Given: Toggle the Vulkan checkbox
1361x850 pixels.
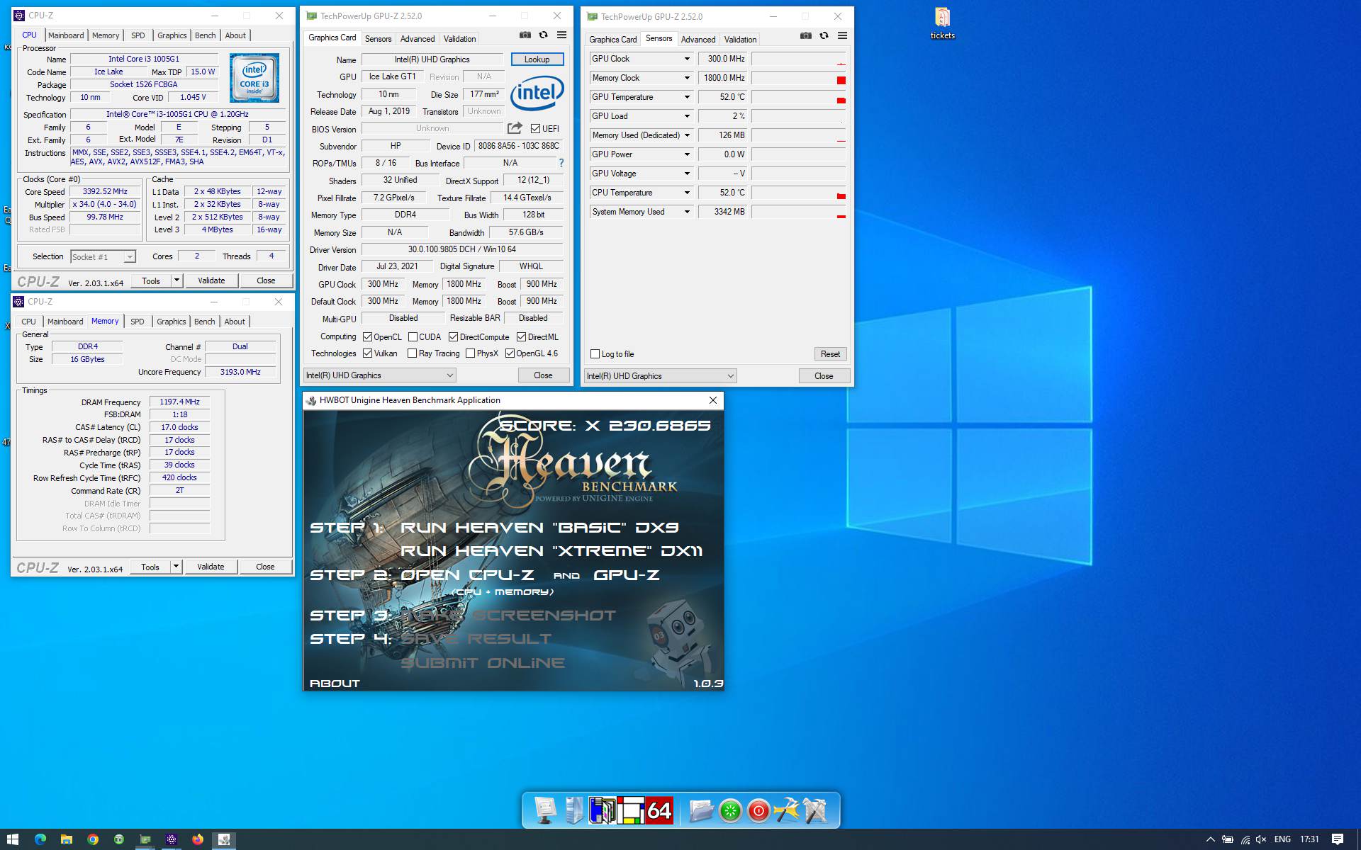Looking at the screenshot, I should coord(367,353).
